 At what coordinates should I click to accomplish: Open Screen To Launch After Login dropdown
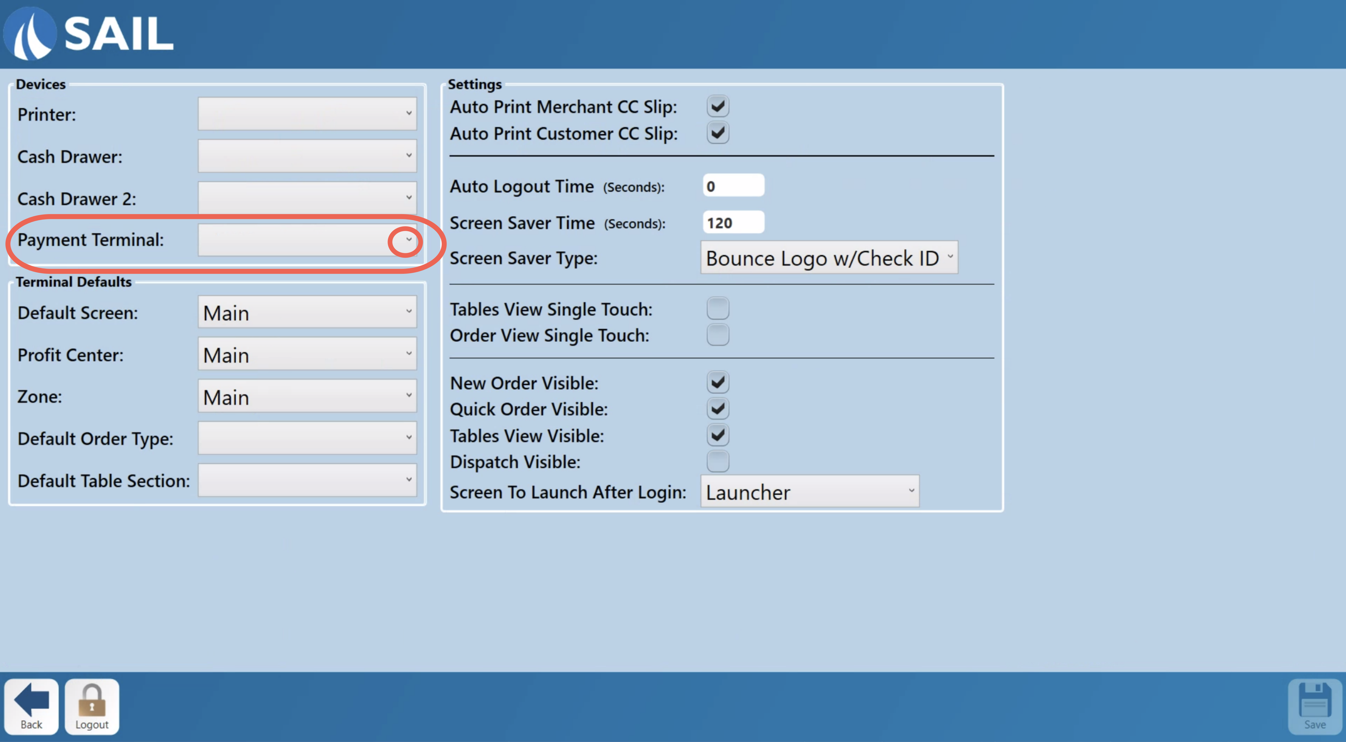coord(810,491)
